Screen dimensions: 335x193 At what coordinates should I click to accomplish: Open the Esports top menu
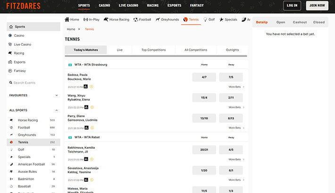174,5
